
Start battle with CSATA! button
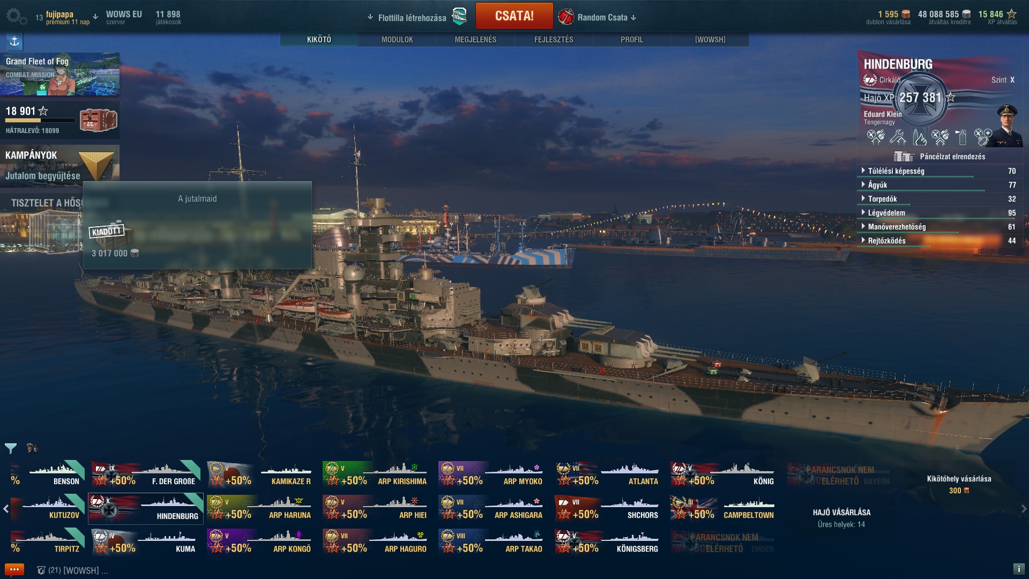(x=514, y=16)
